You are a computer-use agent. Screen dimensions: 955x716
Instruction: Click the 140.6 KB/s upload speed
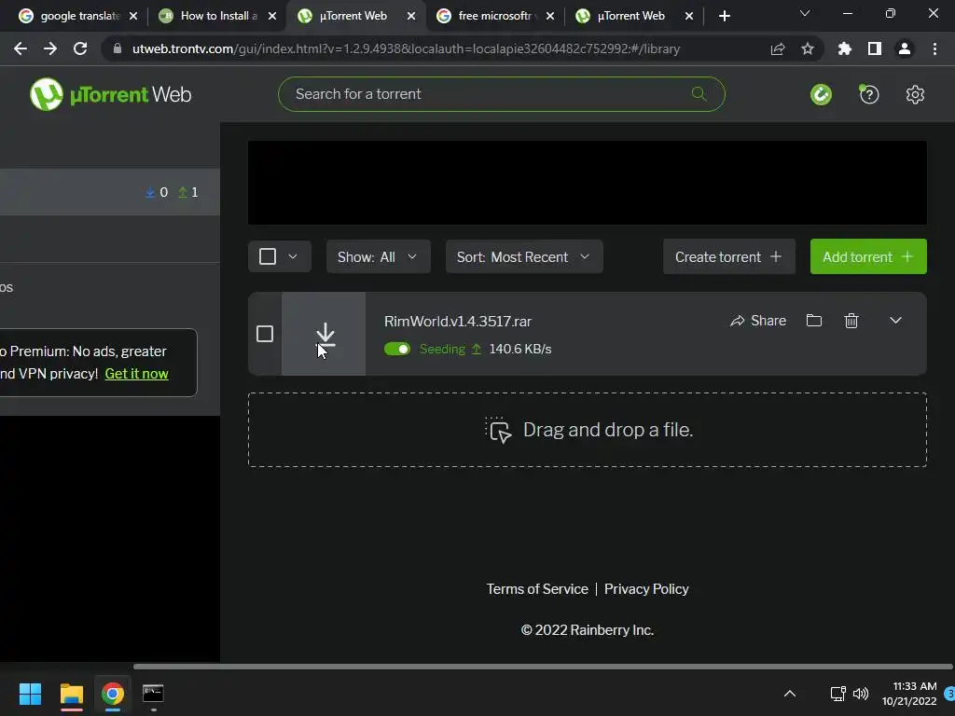[520, 349]
